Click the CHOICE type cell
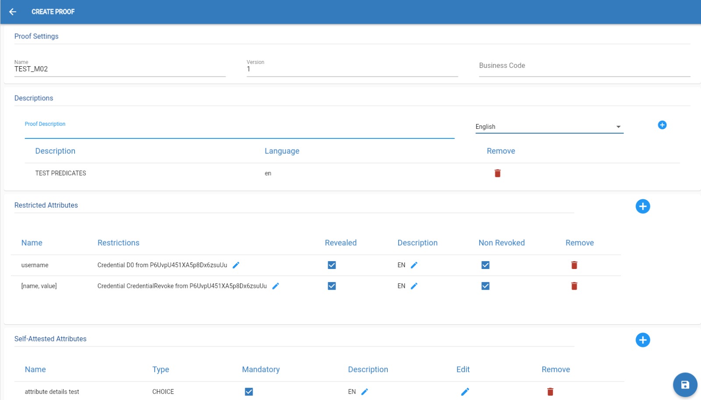 coord(163,392)
